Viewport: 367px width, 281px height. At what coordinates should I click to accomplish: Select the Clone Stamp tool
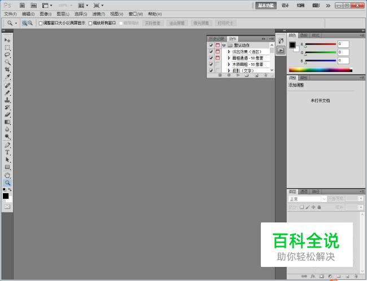(7, 100)
